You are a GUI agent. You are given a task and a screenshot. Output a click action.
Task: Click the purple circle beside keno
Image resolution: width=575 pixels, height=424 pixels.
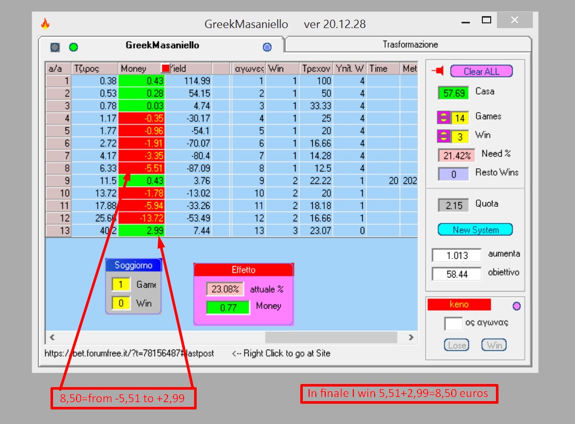[516, 306]
